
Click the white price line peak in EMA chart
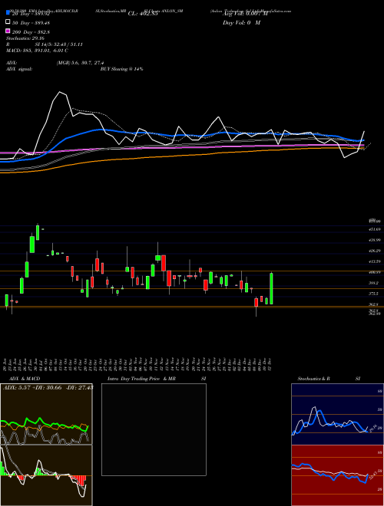[60, 92]
